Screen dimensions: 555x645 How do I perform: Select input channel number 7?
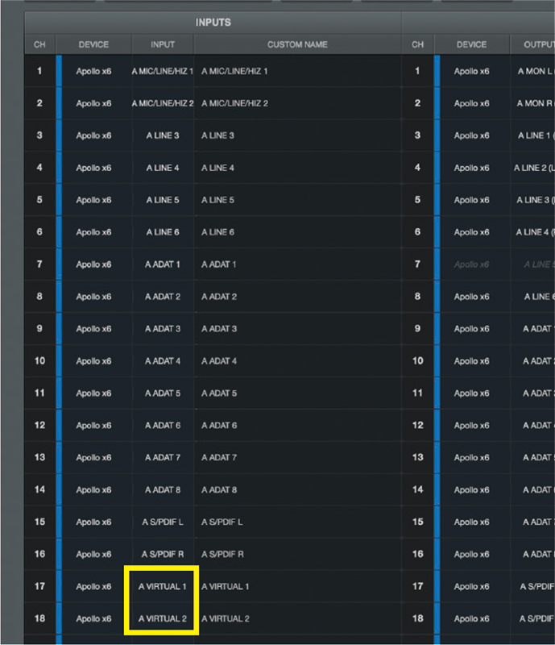coord(40,264)
